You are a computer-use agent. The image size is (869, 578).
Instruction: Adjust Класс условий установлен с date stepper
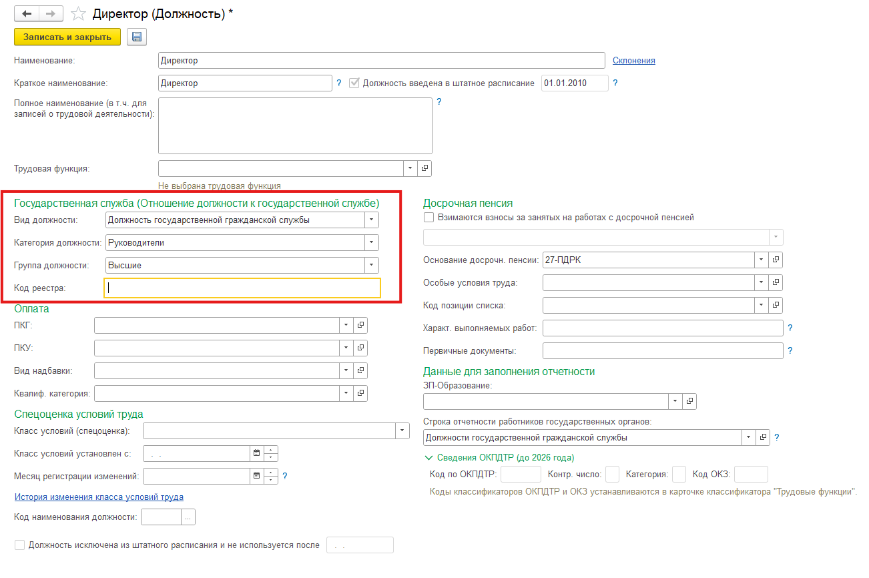tap(270, 454)
